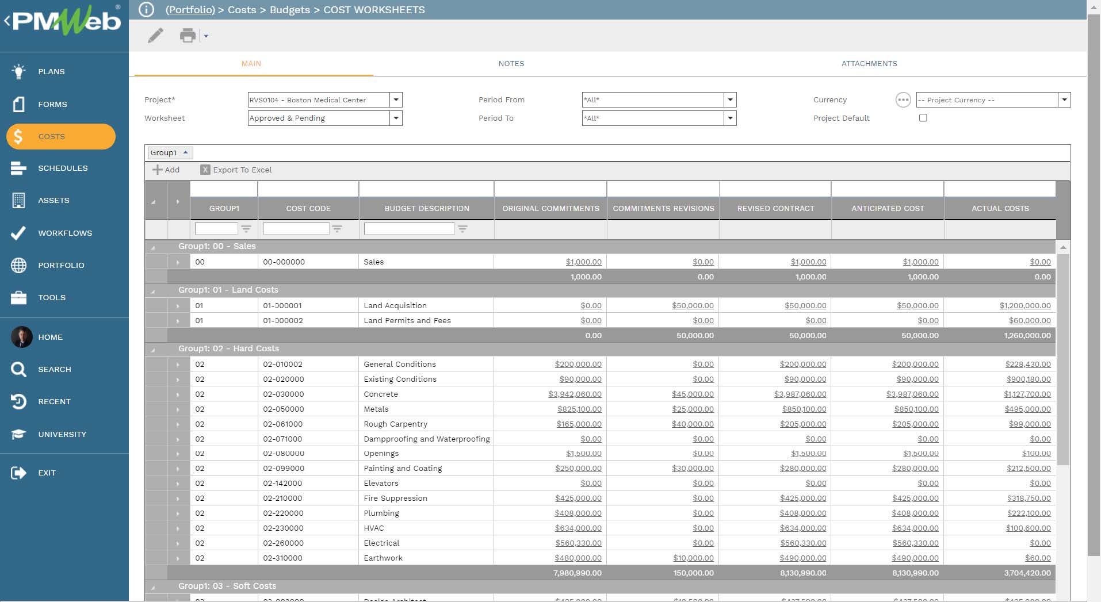This screenshot has height=602, width=1101.
Task: Click the page vertical scrollbar thumb
Action: point(1094,285)
